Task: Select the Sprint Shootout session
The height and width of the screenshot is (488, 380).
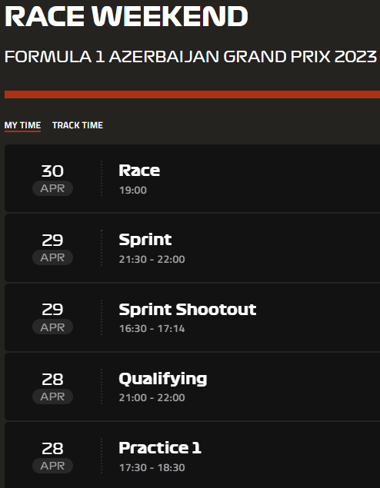Action: [x=192, y=317]
